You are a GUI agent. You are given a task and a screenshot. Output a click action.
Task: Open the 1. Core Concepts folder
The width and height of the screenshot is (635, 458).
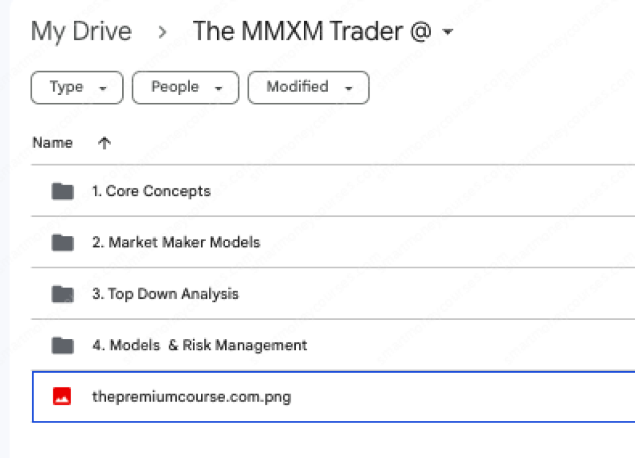151,191
